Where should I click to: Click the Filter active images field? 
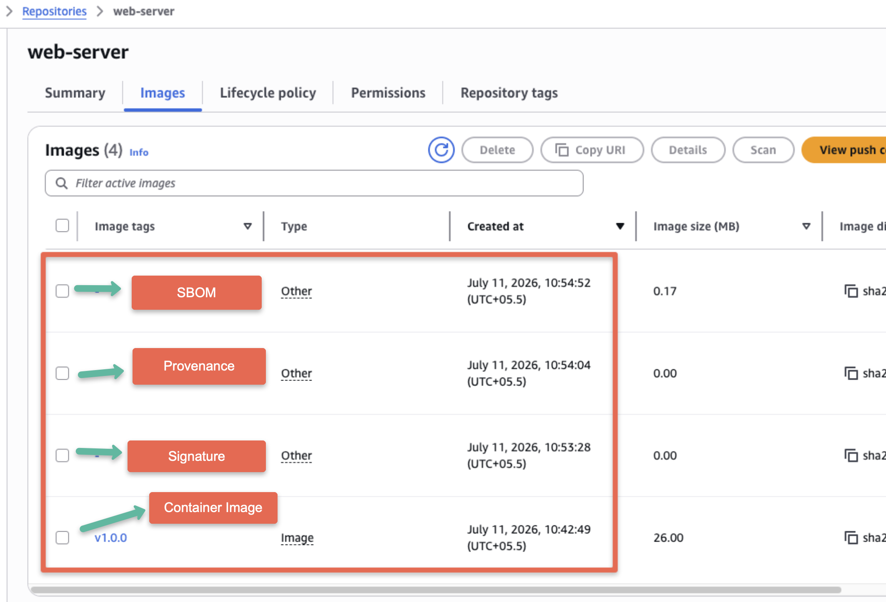314,183
